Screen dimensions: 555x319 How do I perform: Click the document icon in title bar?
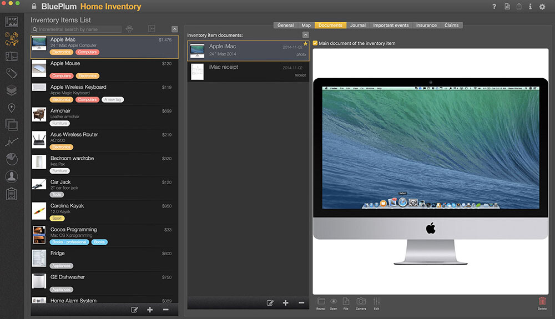pos(507,6)
